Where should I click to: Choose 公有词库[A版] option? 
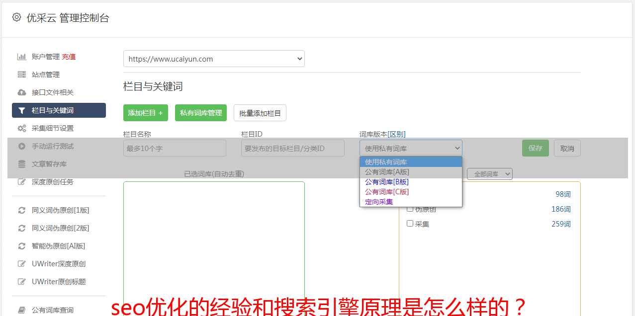(411, 172)
